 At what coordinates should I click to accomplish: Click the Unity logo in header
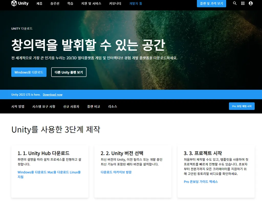pos(20,3)
